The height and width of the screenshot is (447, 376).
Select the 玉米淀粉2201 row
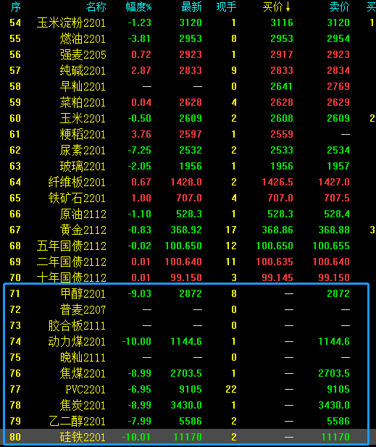(x=188, y=22)
